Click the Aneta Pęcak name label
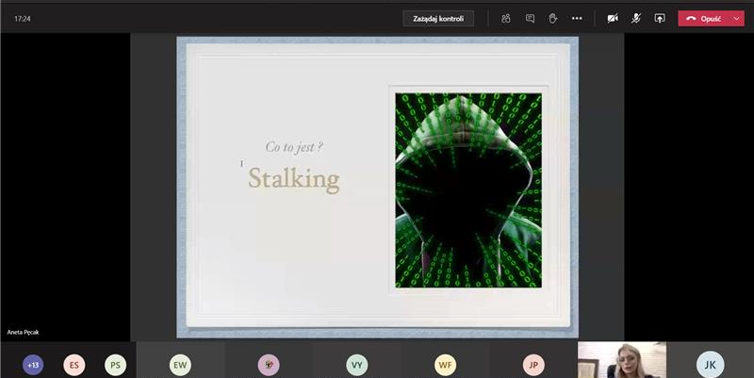Viewport: 754px width, 378px height. pyautogui.click(x=23, y=333)
